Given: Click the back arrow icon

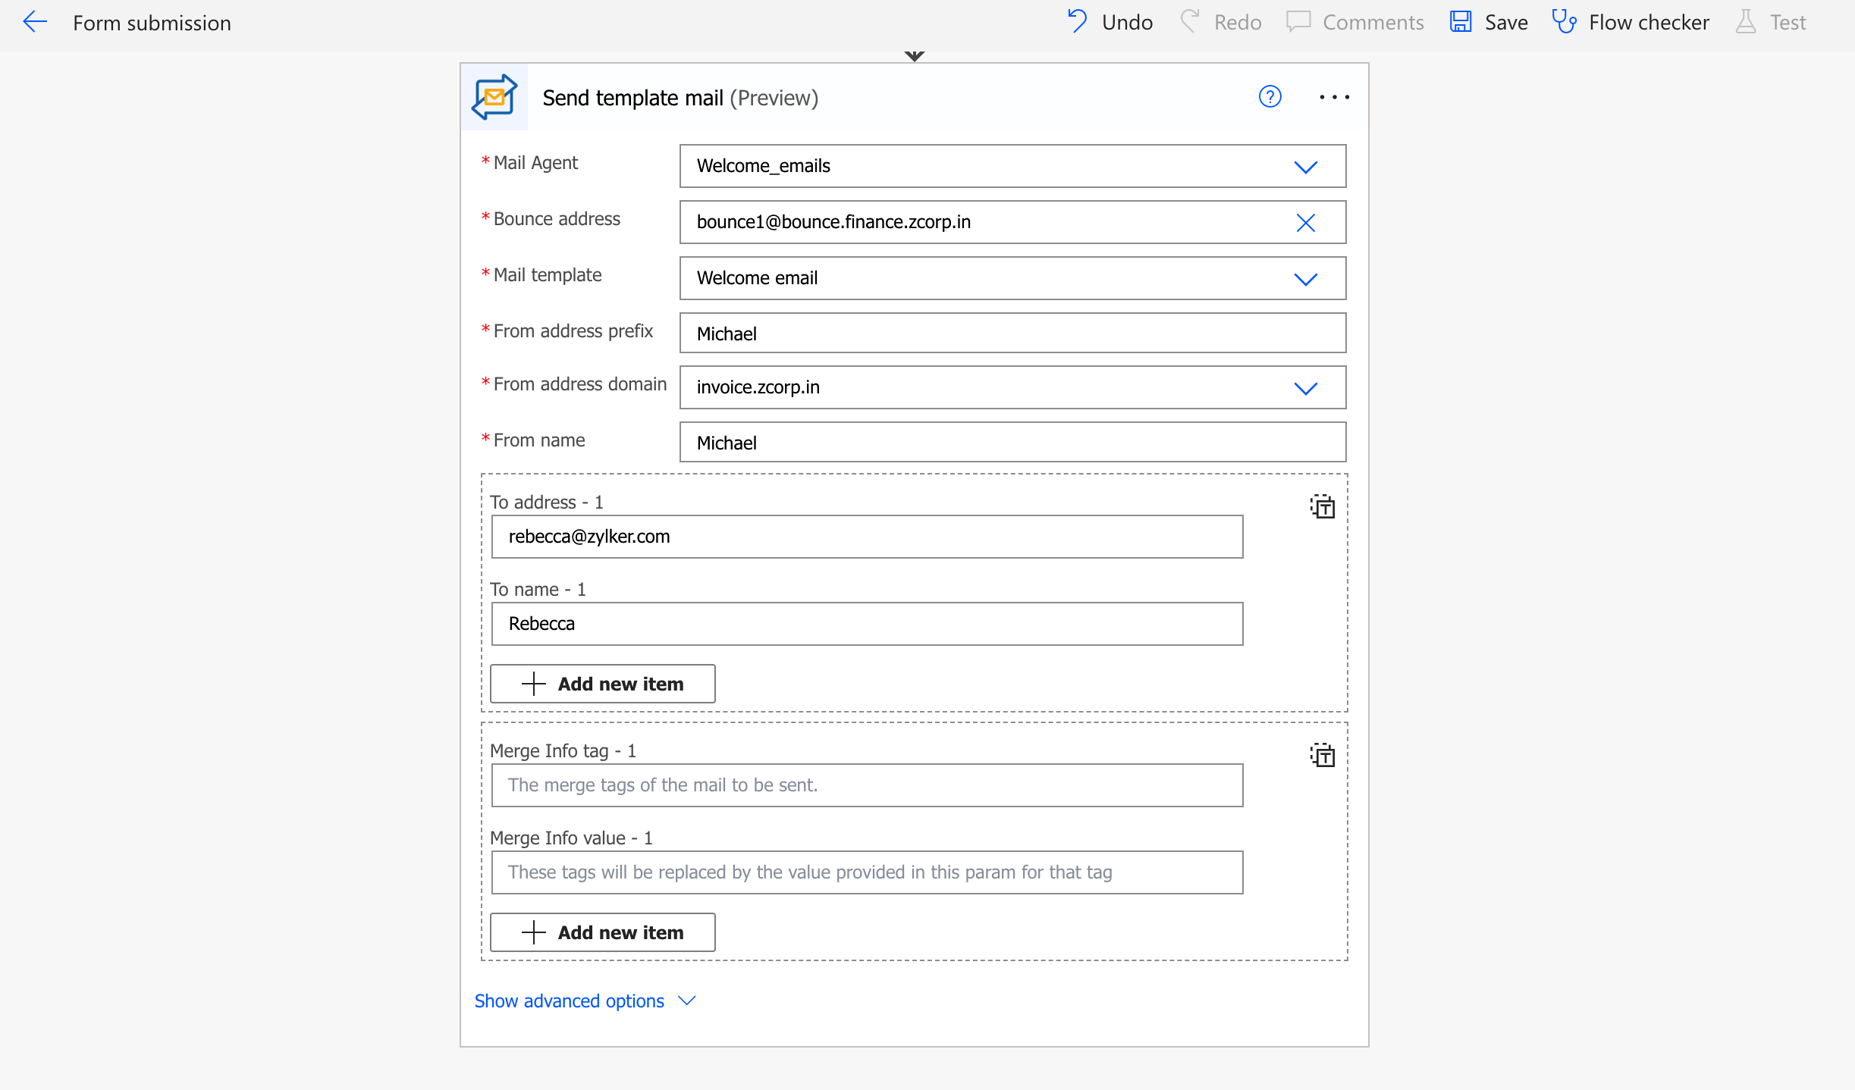Looking at the screenshot, I should pyautogui.click(x=35, y=22).
